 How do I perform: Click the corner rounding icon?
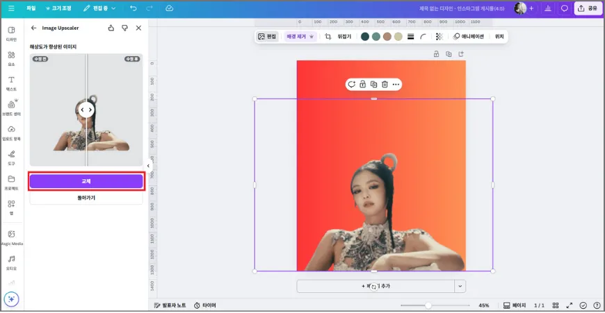coord(423,37)
